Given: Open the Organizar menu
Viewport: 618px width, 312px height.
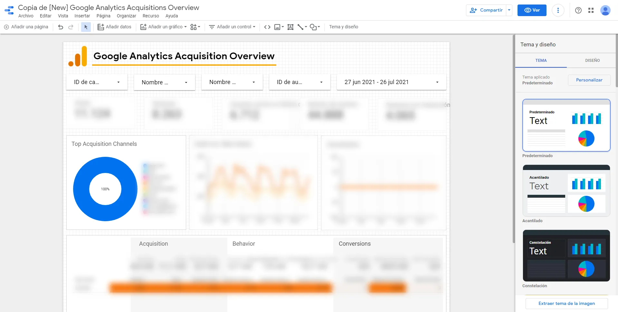Looking at the screenshot, I should pos(126,16).
